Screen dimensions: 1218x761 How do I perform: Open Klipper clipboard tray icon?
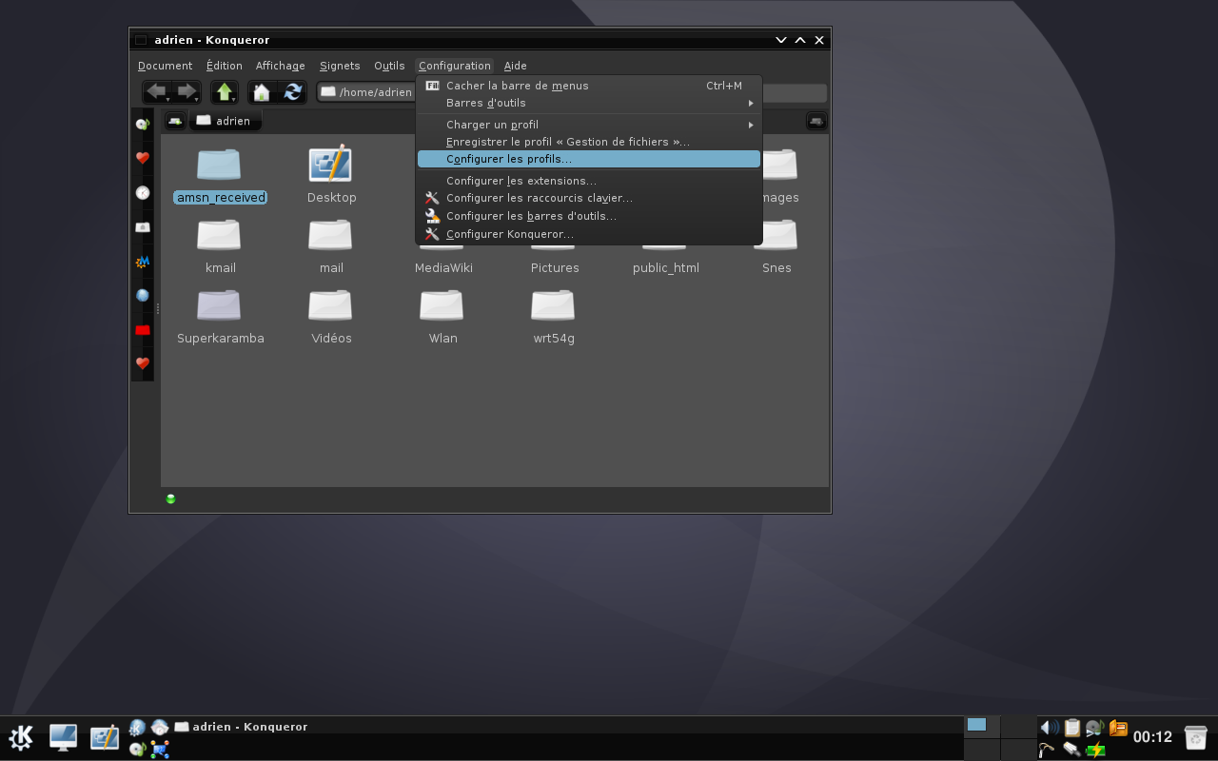(1072, 729)
